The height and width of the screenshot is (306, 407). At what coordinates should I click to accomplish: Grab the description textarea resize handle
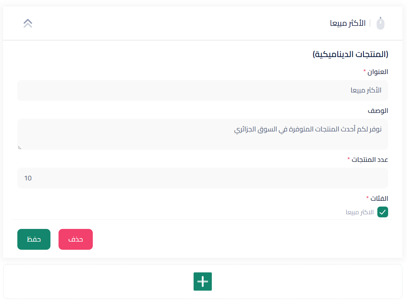tap(20, 148)
